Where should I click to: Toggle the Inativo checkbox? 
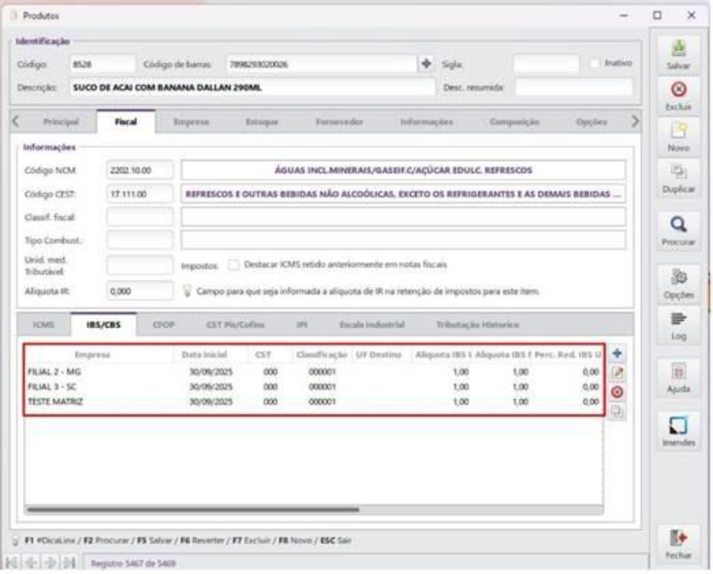tap(596, 65)
